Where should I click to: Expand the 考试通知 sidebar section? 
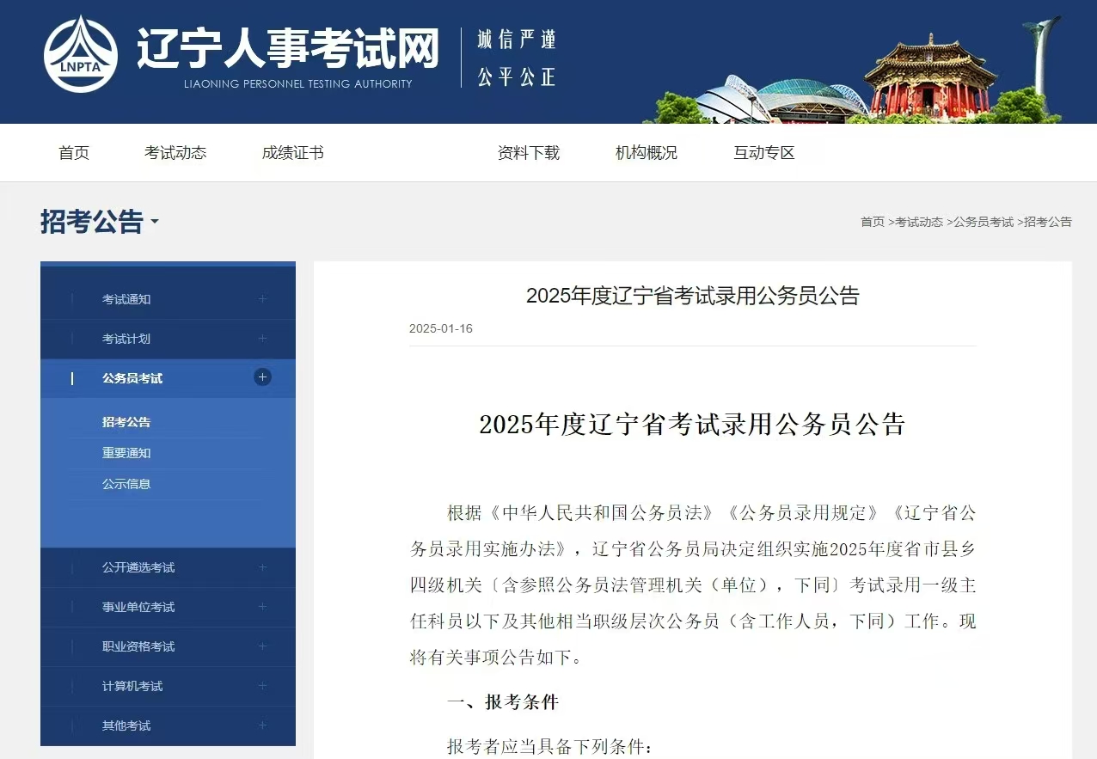click(262, 299)
